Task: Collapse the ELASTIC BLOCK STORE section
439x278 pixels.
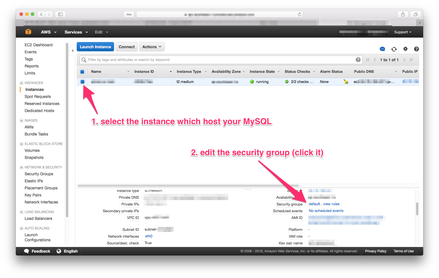Action: [x=22, y=144]
